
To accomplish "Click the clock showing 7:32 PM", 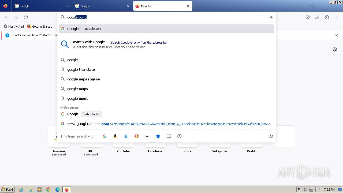I will [x=329, y=190].
